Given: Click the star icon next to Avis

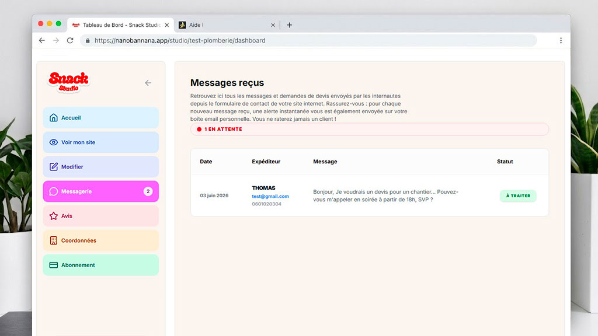Looking at the screenshot, I should [53, 216].
